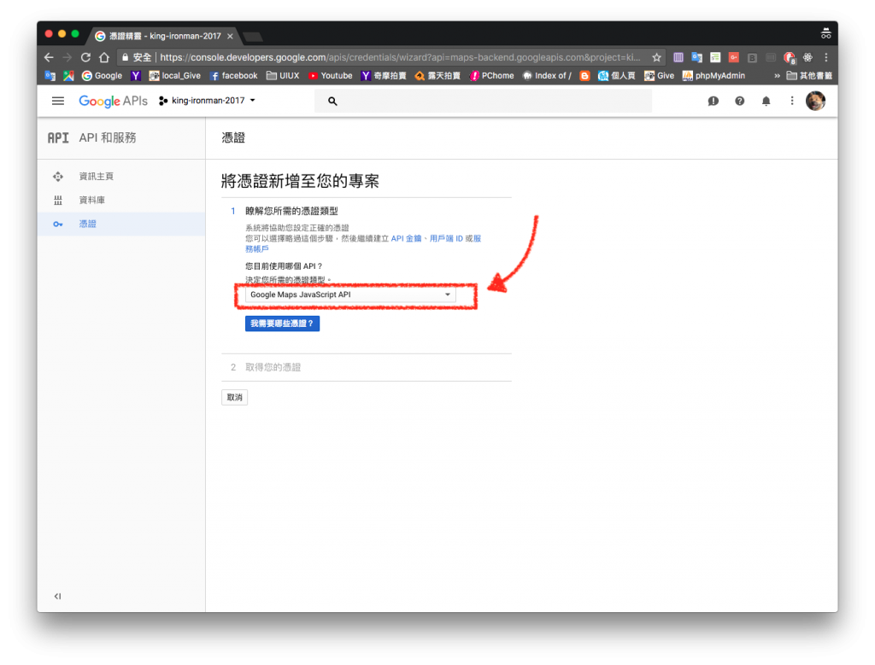Bookmark this page with the star
The width and height of the screenshot is (875, 665).
tap(656, 57)
